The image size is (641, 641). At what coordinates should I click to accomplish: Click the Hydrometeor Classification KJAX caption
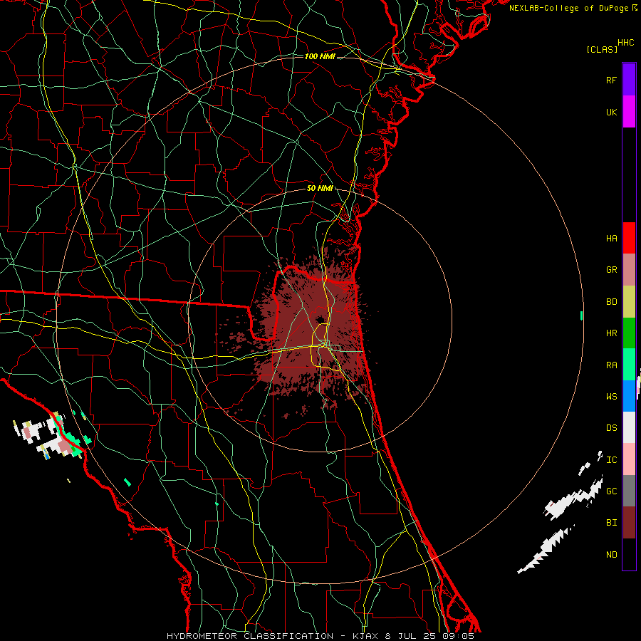tap(320, 636)
